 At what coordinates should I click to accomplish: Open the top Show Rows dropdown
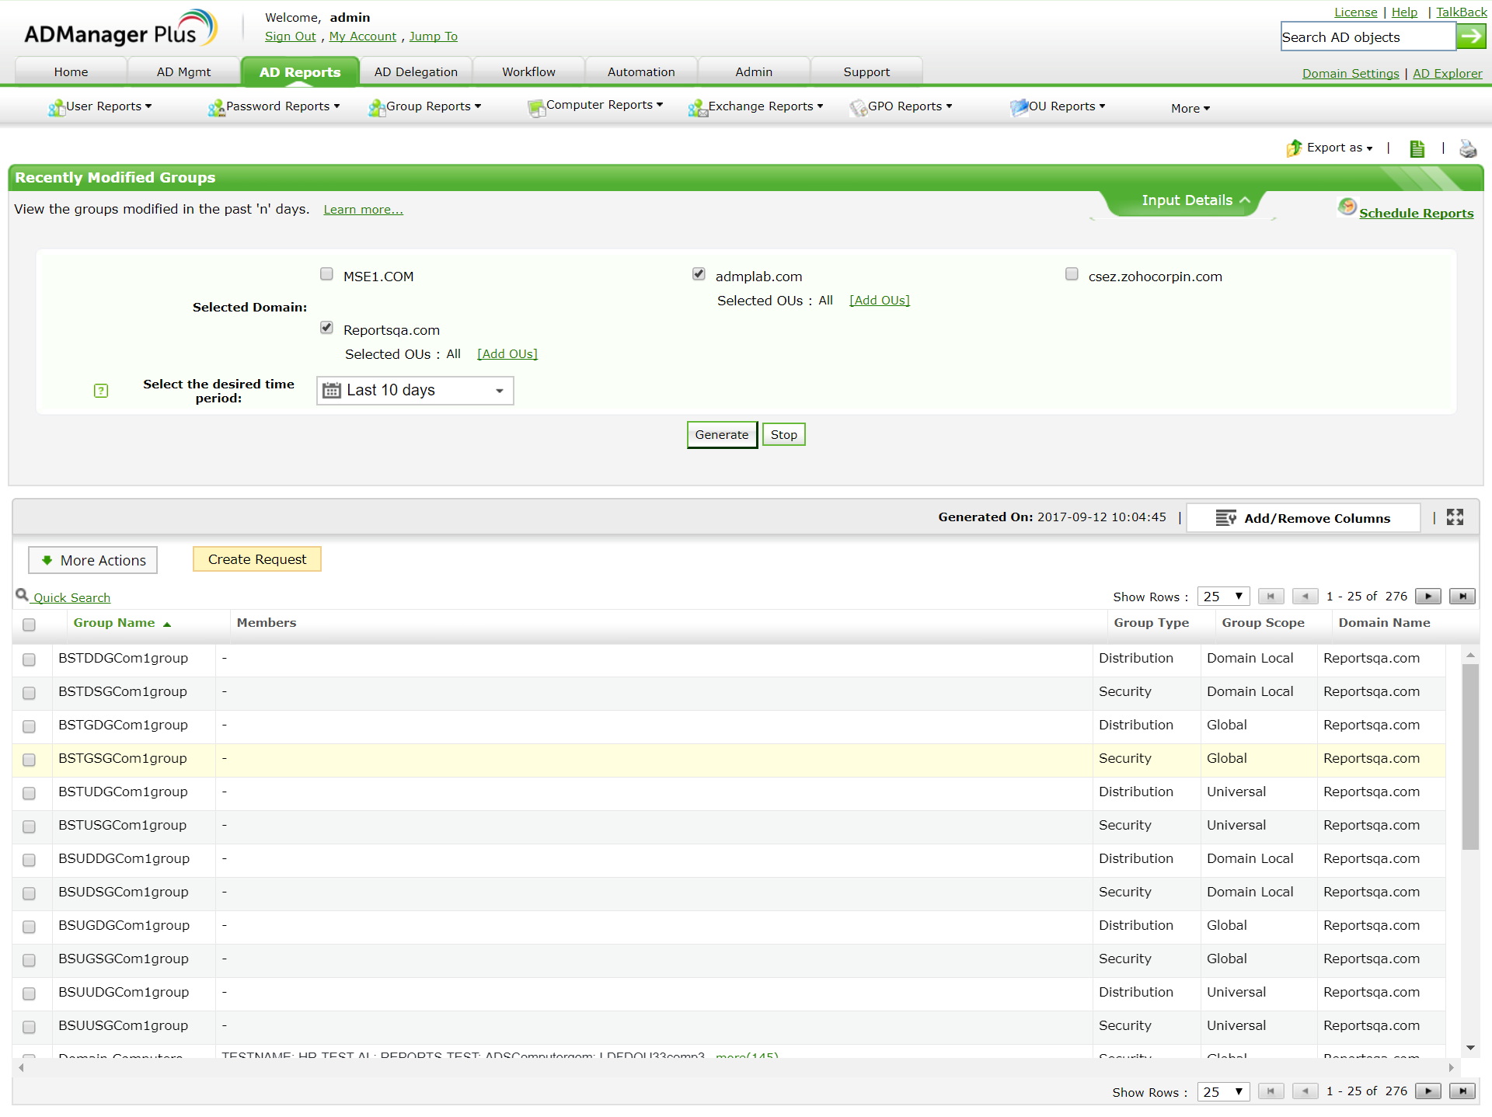point(1222,597)
